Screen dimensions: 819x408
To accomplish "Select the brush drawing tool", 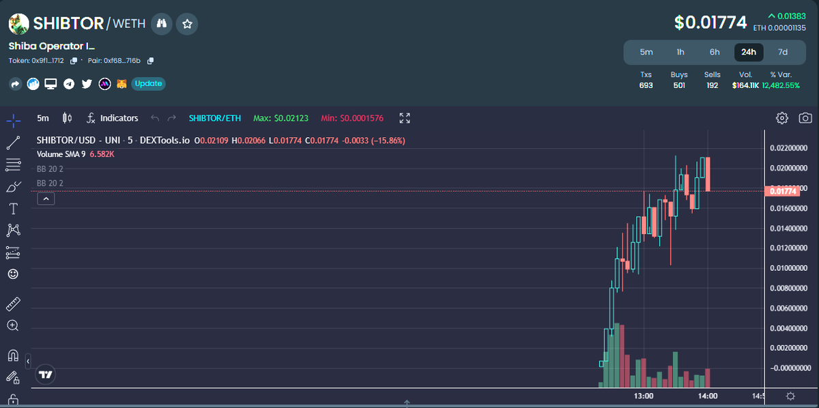I will click(13, 186).
